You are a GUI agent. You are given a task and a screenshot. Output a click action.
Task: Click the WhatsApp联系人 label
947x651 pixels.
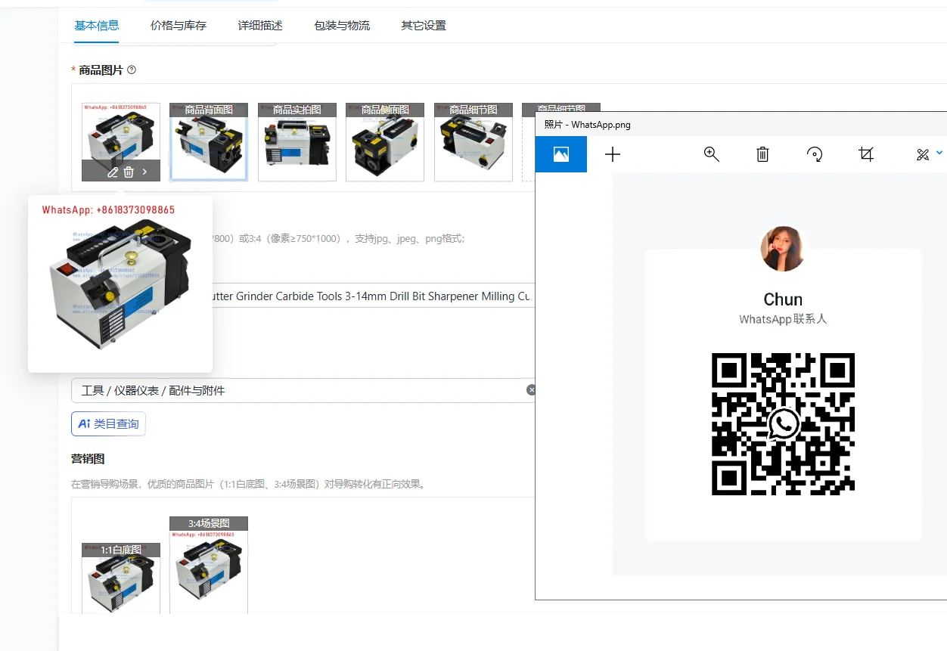point(783,319)
